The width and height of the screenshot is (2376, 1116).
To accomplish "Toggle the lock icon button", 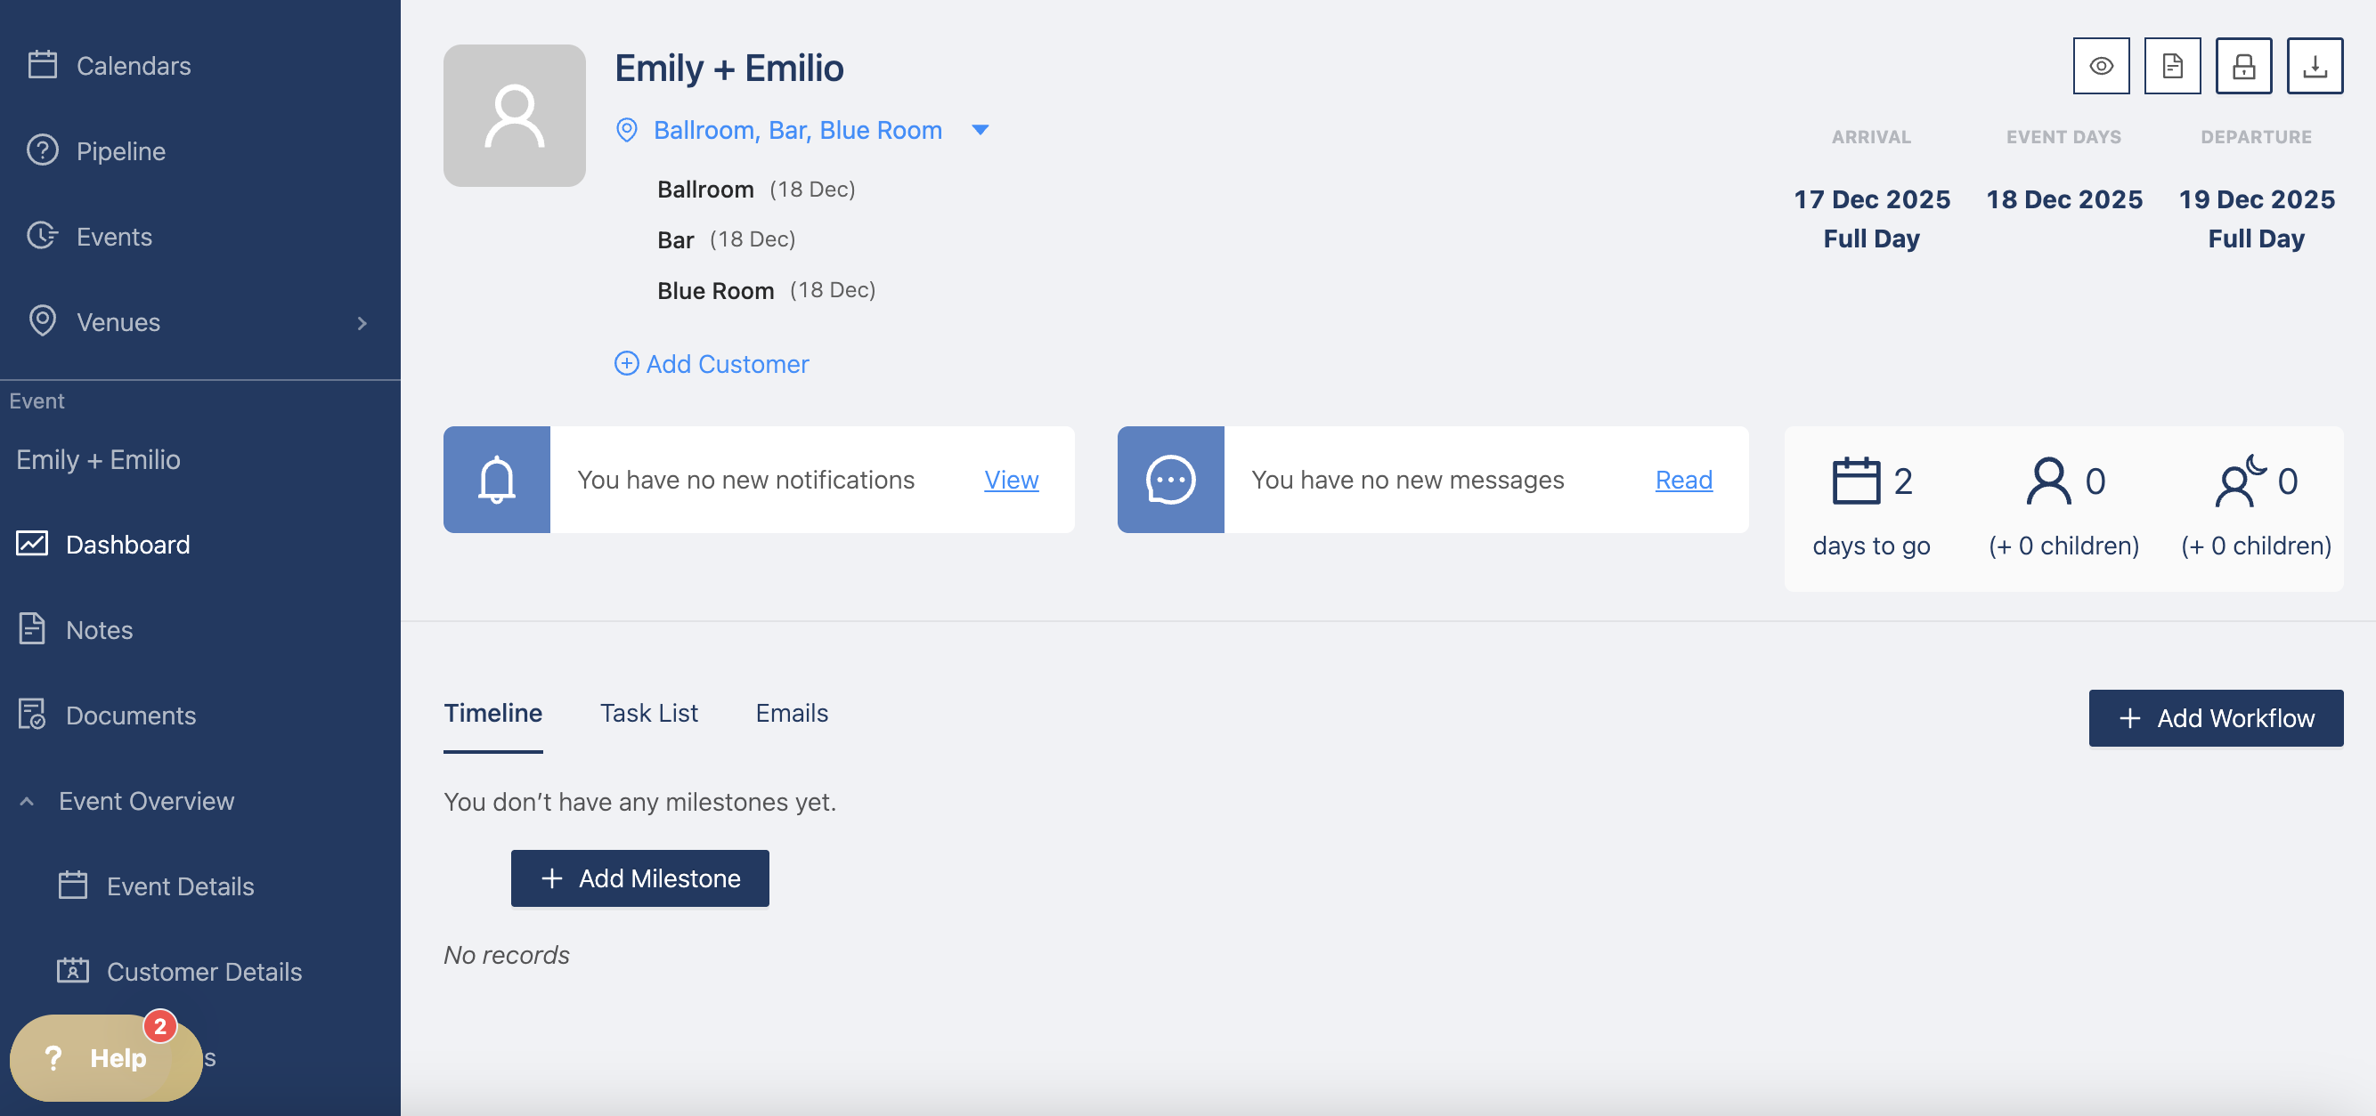I will pos(2242,67).
